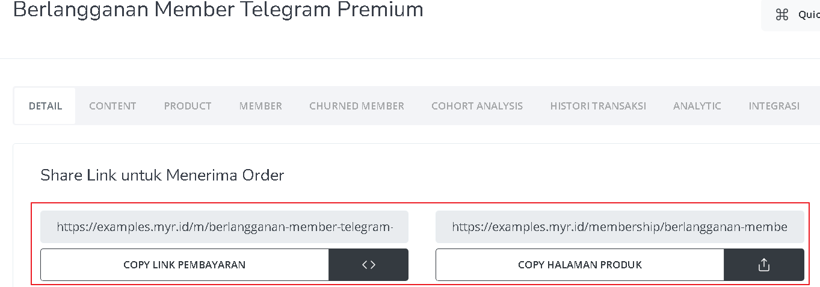Open the Quick action button label
Image resolution: width=820 pixels, height=287 pixels.
coord(809,14)
